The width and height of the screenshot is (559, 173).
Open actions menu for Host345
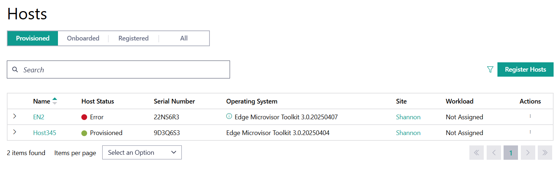tap(530, 132)
